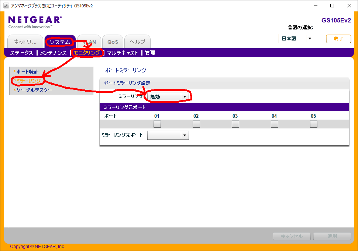Tick the port 02 checkbox

[196, 124]
